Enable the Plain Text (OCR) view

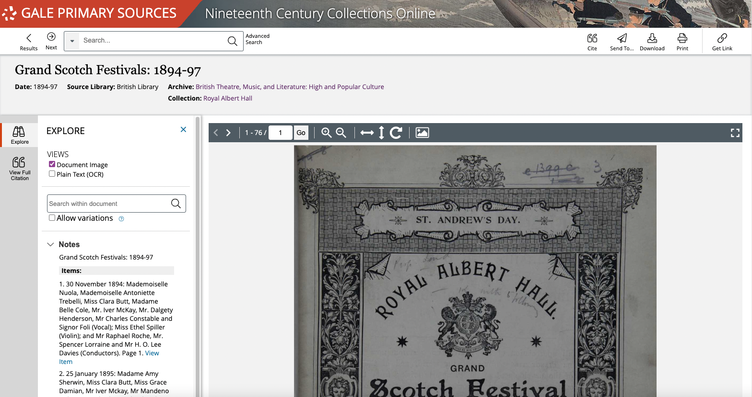52,174
